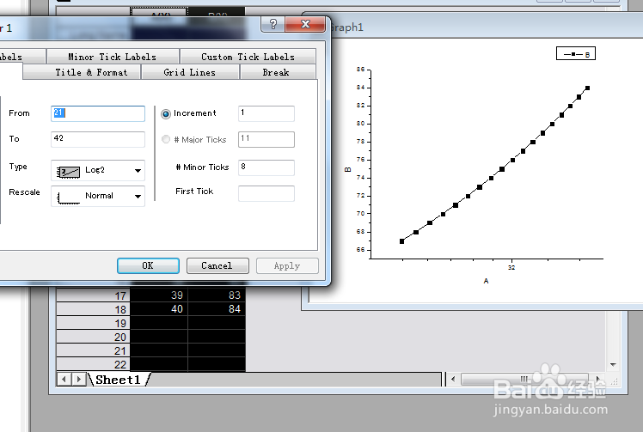This screenshot has width=643, height=432.
Task: Click the To value field showing 42
Action: click(98, 139)
